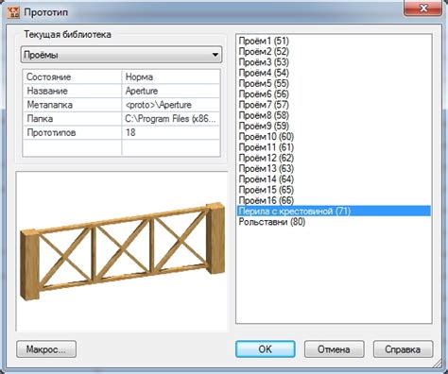Image resolution: width=448 pixels, height=374 pixels.
Task: Select Проём8 (58) prototype
Action: (264, 115)
